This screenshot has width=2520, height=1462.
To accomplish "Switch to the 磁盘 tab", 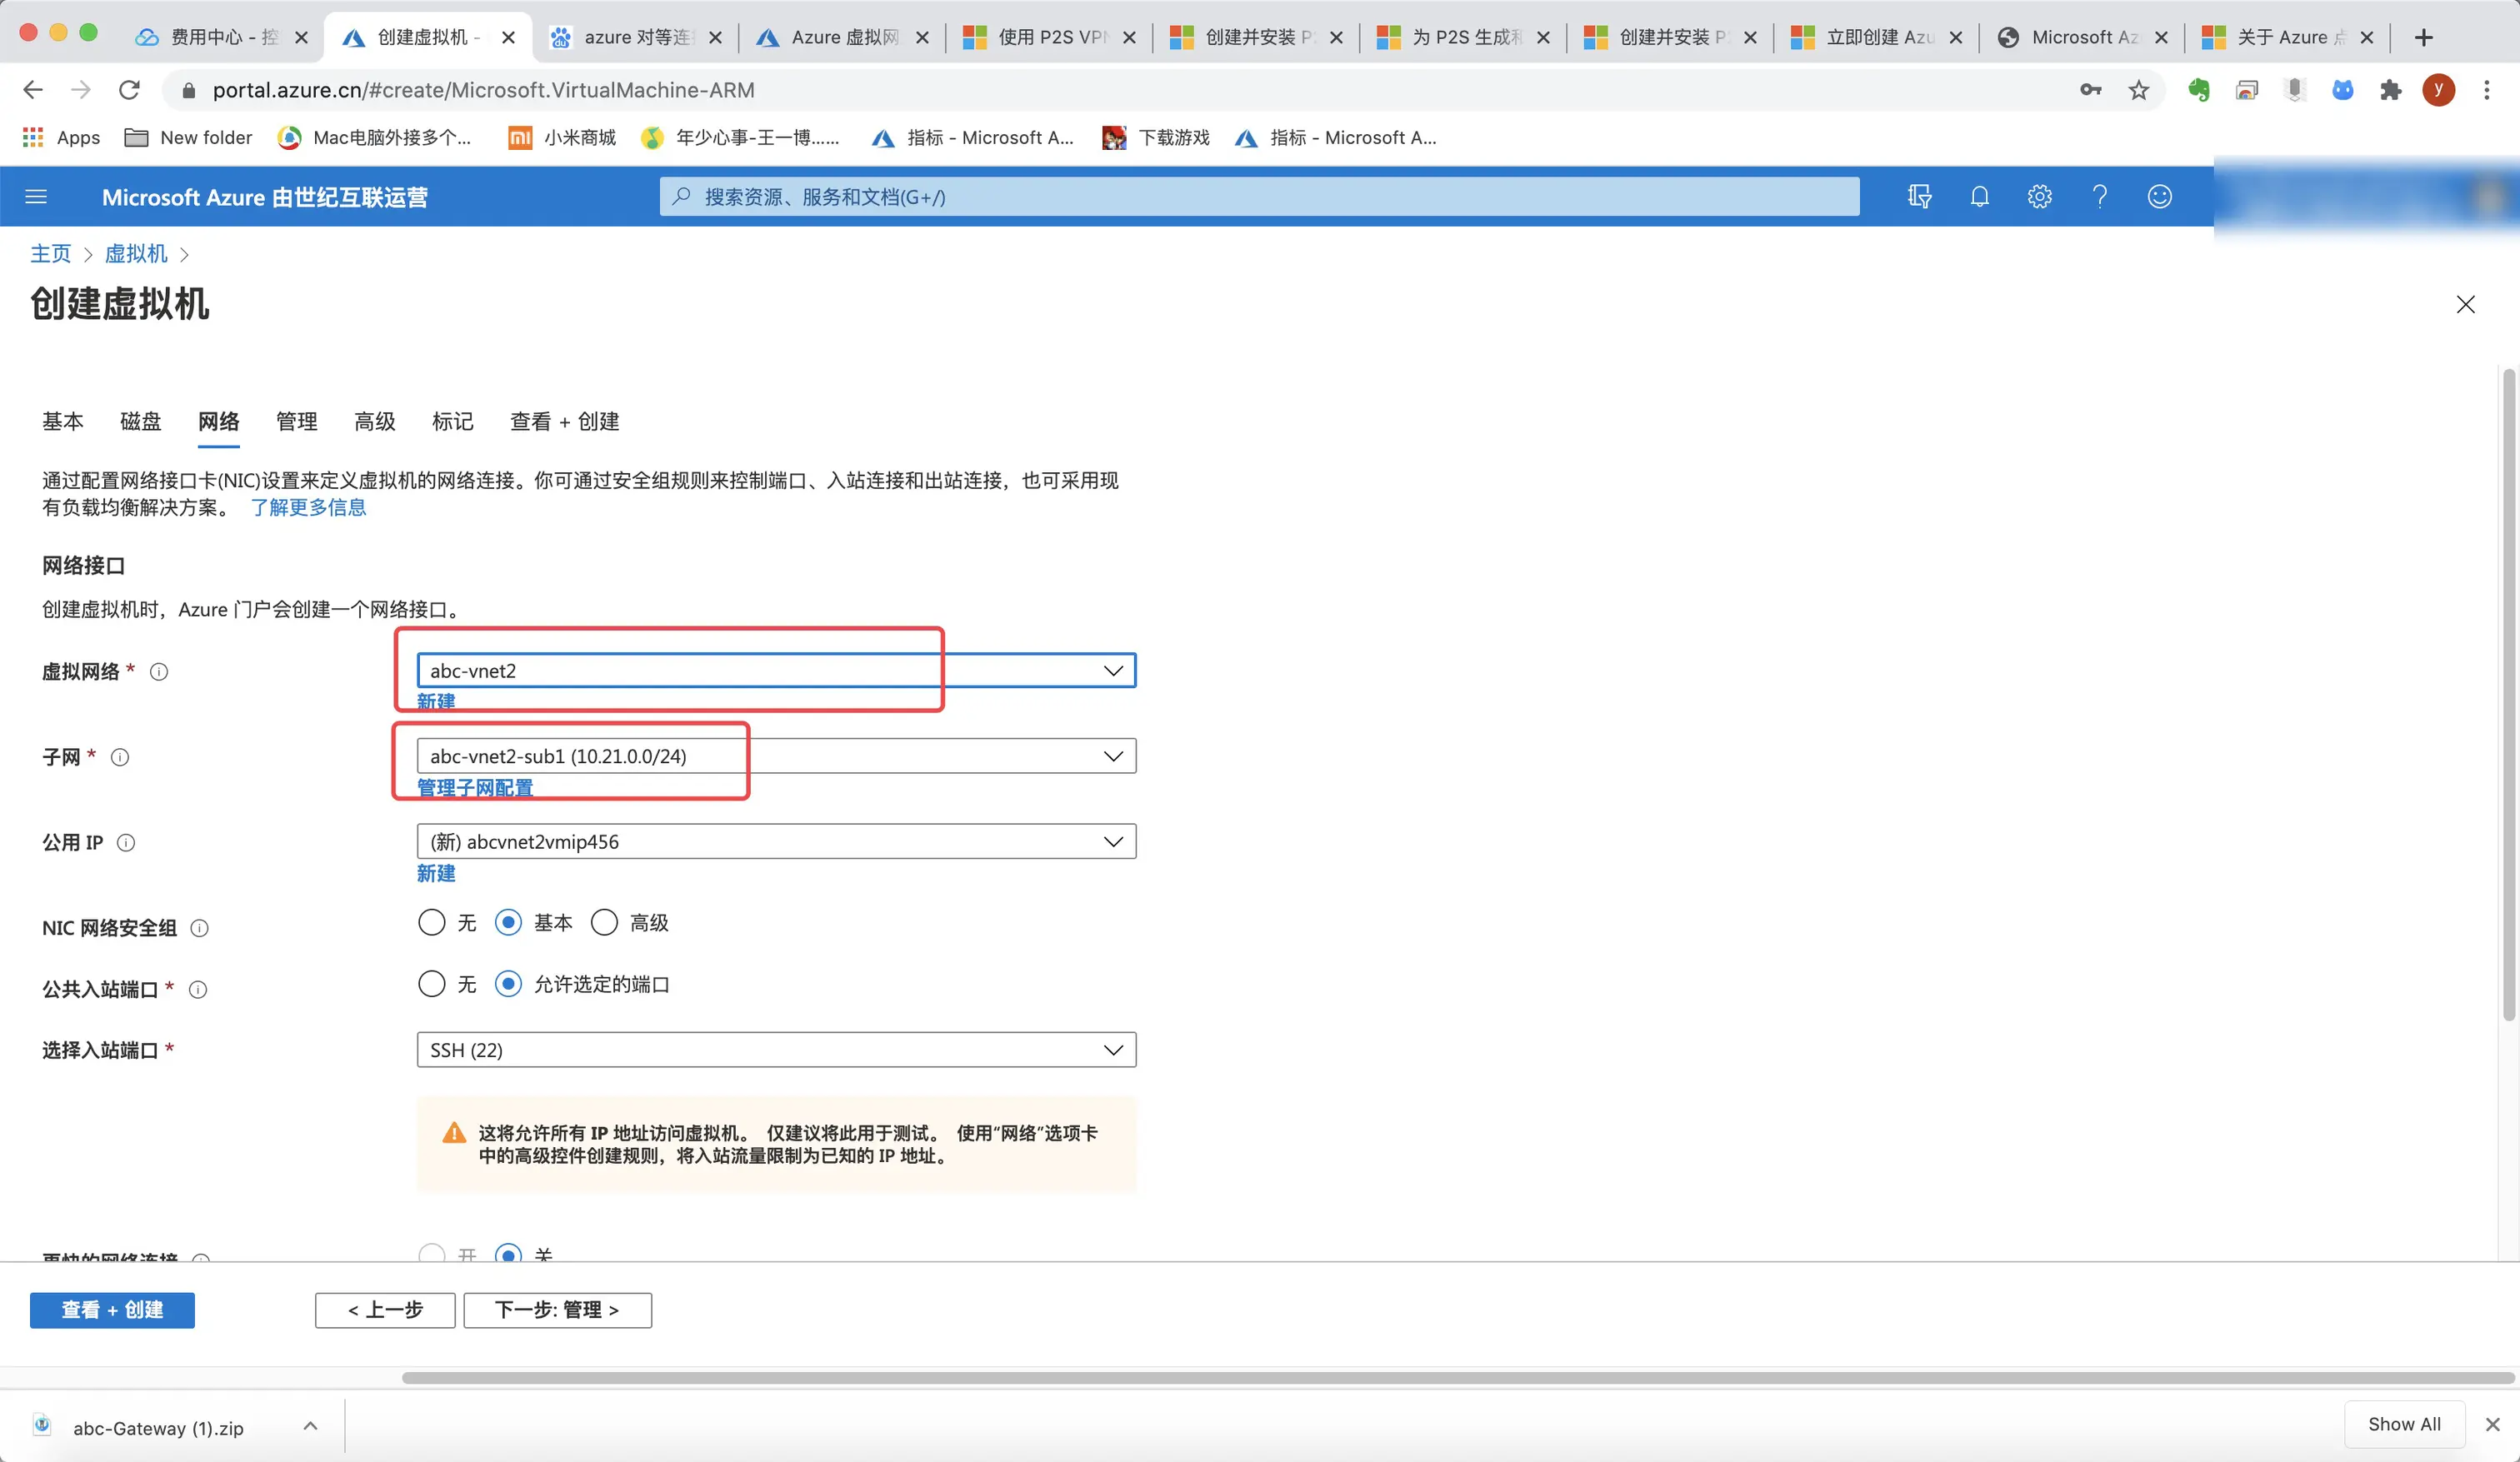I will (140, 422).
